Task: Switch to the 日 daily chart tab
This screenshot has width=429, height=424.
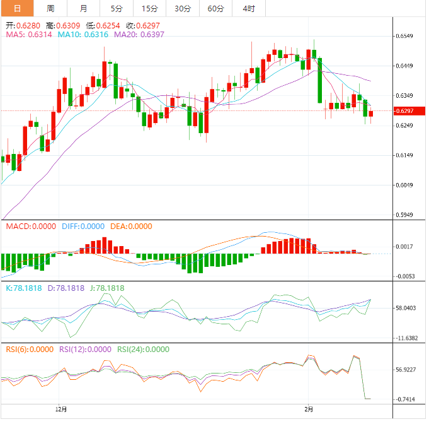Action: coord(17,8)
